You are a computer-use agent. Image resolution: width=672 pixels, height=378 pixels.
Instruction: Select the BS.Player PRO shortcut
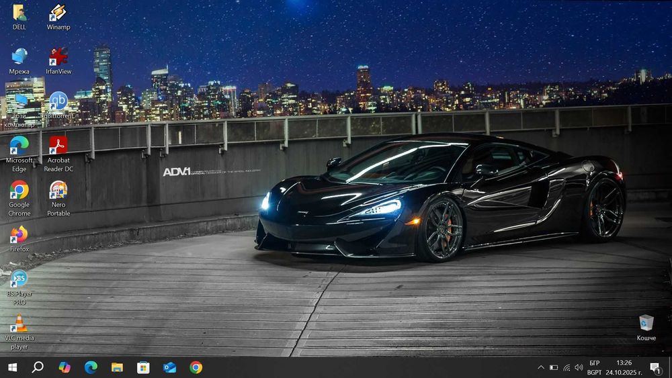pos(19,287)
